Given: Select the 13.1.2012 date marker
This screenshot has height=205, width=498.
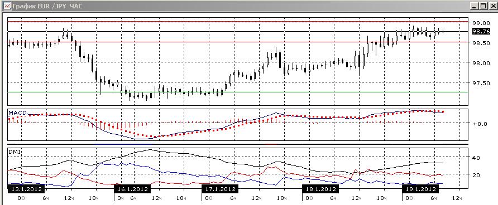Looking at the screenshot, I should (26, 189).
